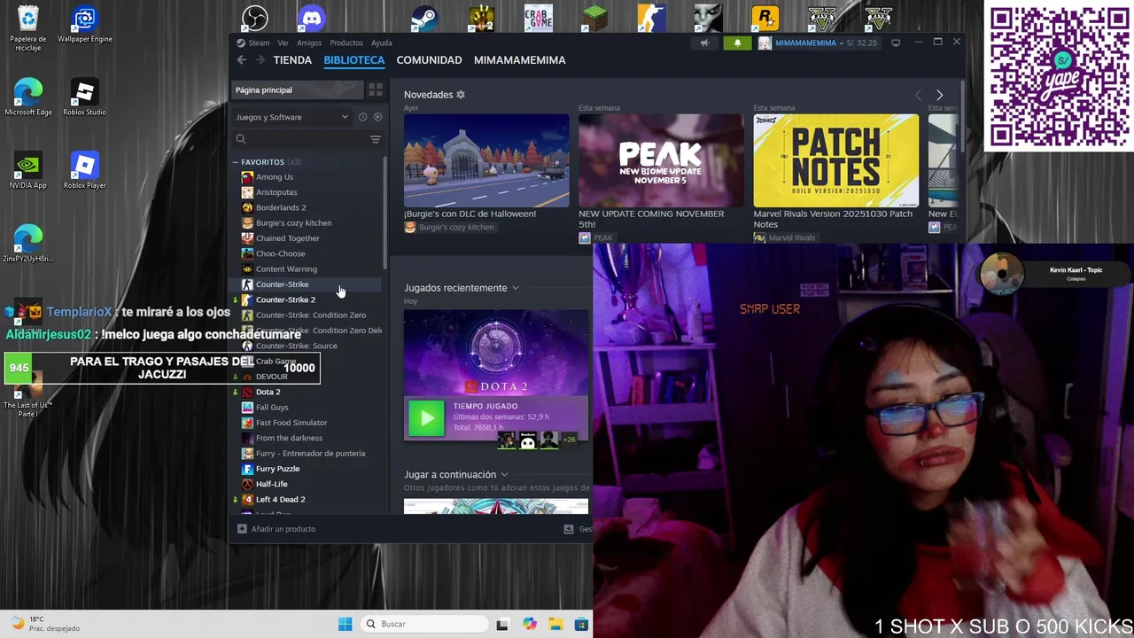Open Discord desktop shortcut
Image resolution: width=1134 pixels, height=638 pixels.
312,18
